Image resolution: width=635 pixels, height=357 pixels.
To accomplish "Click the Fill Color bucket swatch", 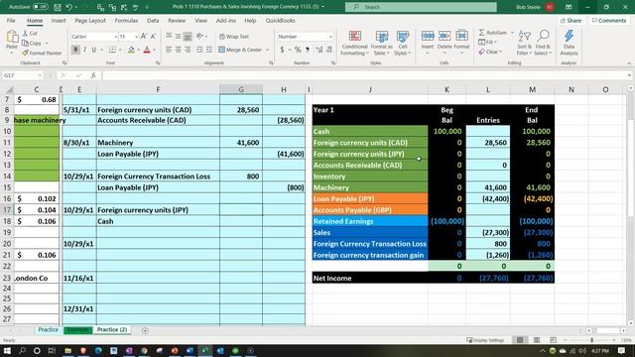I will pyautogui.click(x=131, y=50).
